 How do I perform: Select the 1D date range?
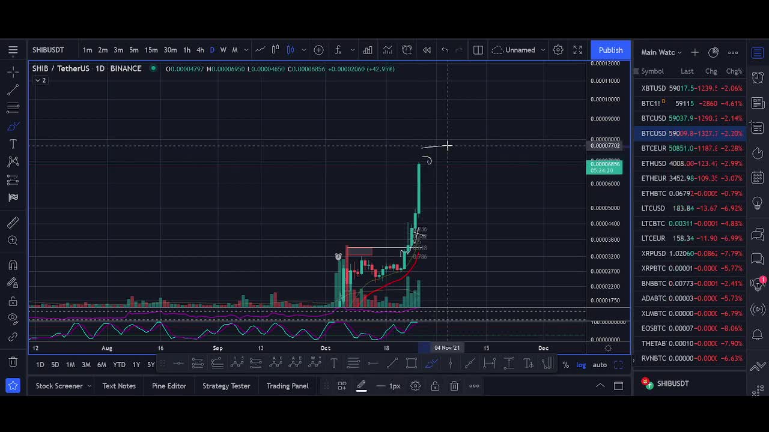40,365
